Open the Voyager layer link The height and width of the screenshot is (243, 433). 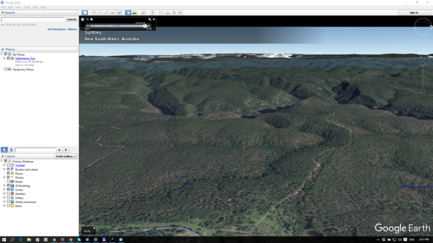[x=20, y=165]
